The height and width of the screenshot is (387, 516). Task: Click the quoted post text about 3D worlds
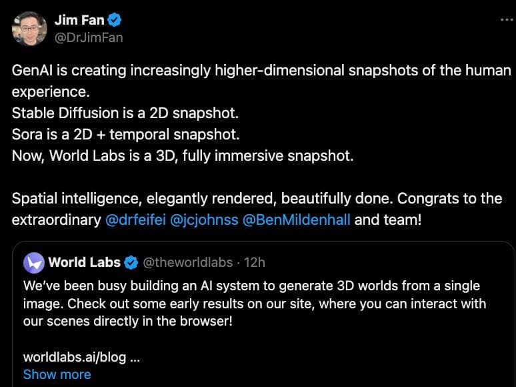(x=253, y=304)
